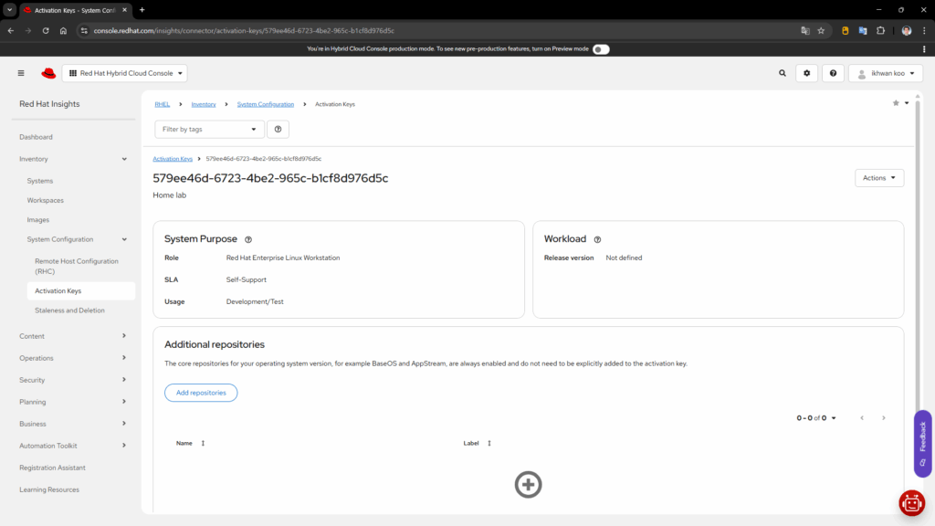Select Staleness and Deletion in sidebar
935x526 pixels.
69,310
